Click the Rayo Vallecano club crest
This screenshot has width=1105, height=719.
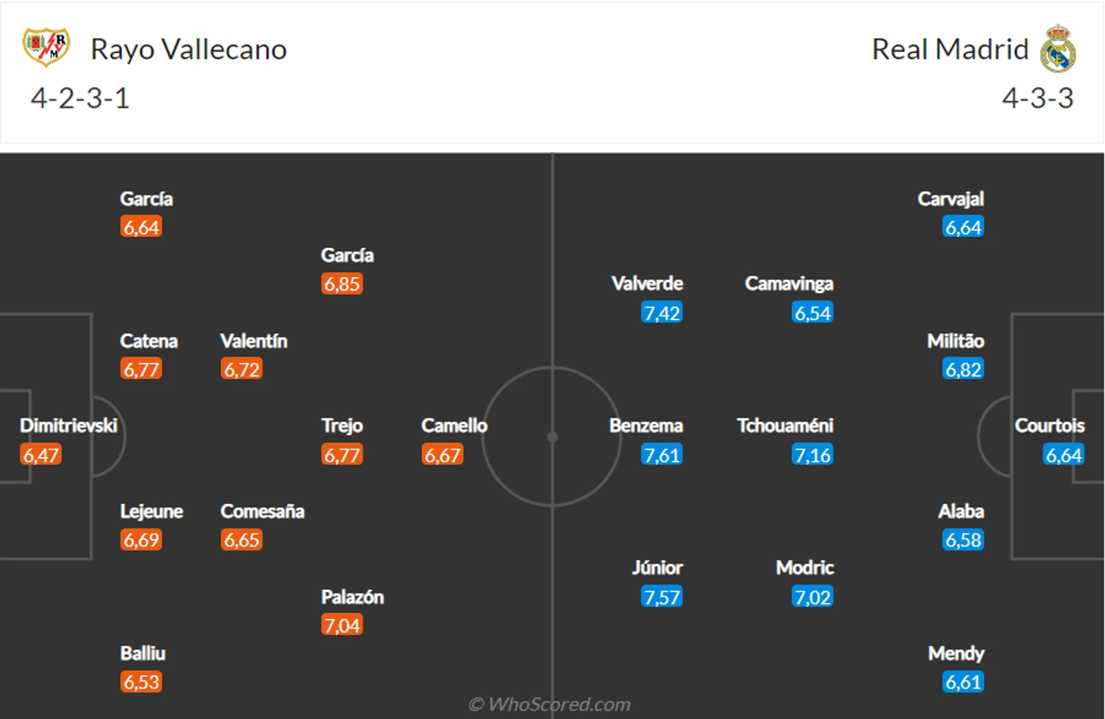46,46
